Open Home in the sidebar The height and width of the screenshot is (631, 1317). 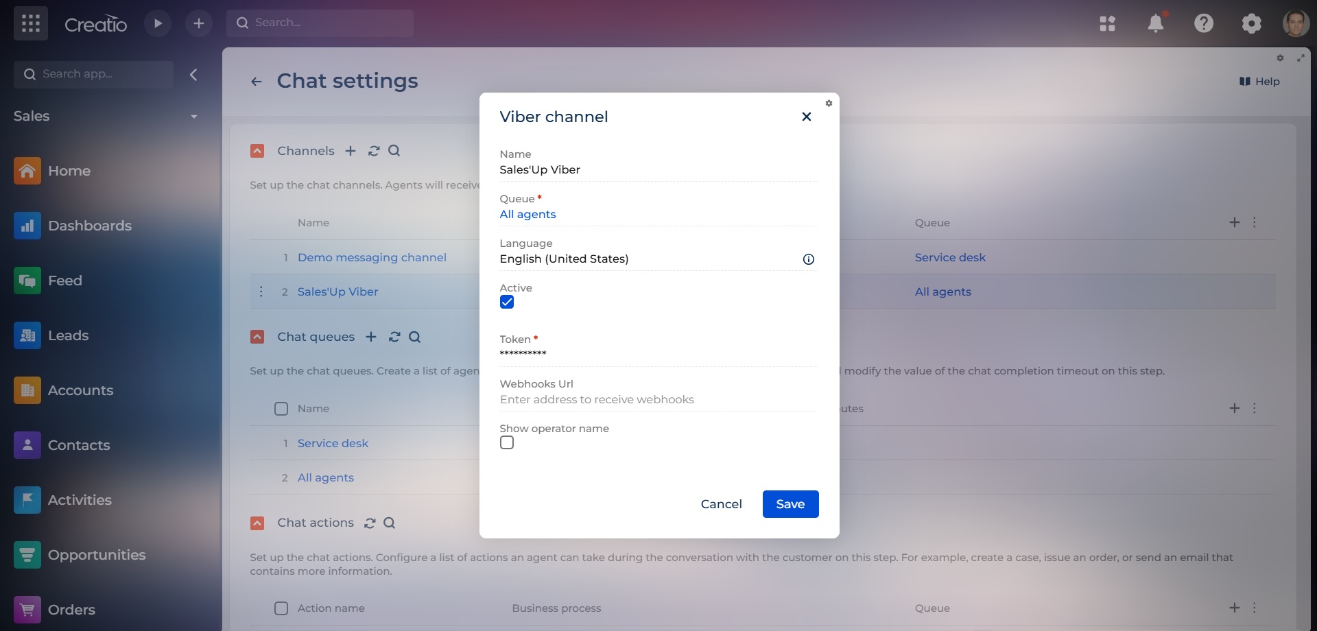coord(52,171)
